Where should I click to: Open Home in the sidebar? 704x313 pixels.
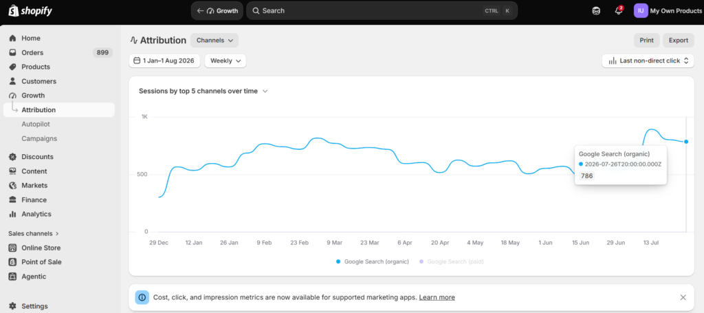[59, 38]
